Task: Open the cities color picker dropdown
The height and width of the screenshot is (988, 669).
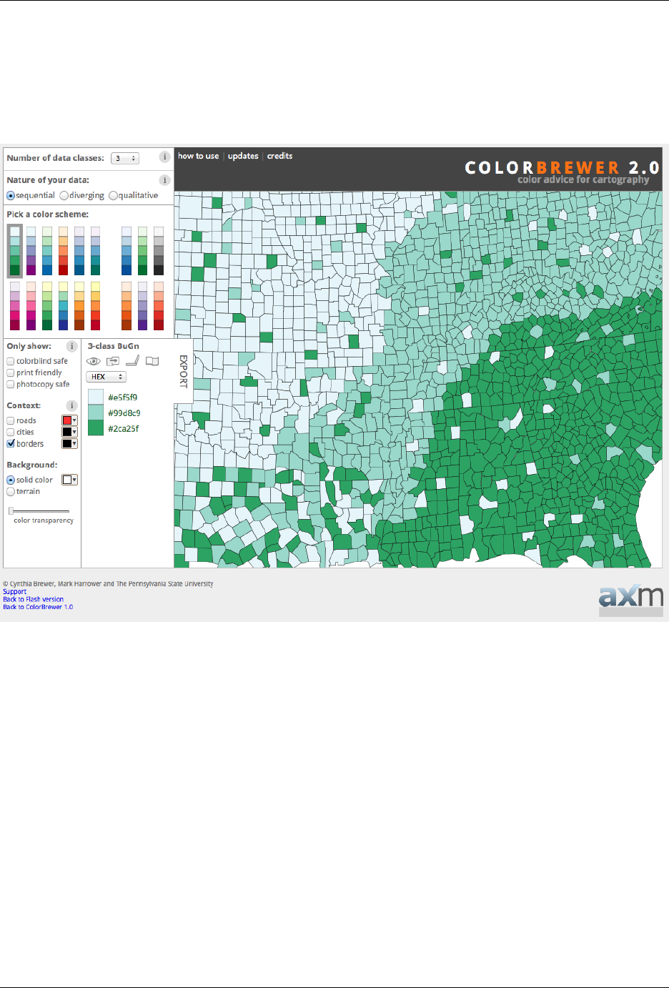Action: (x=69, y=432)
